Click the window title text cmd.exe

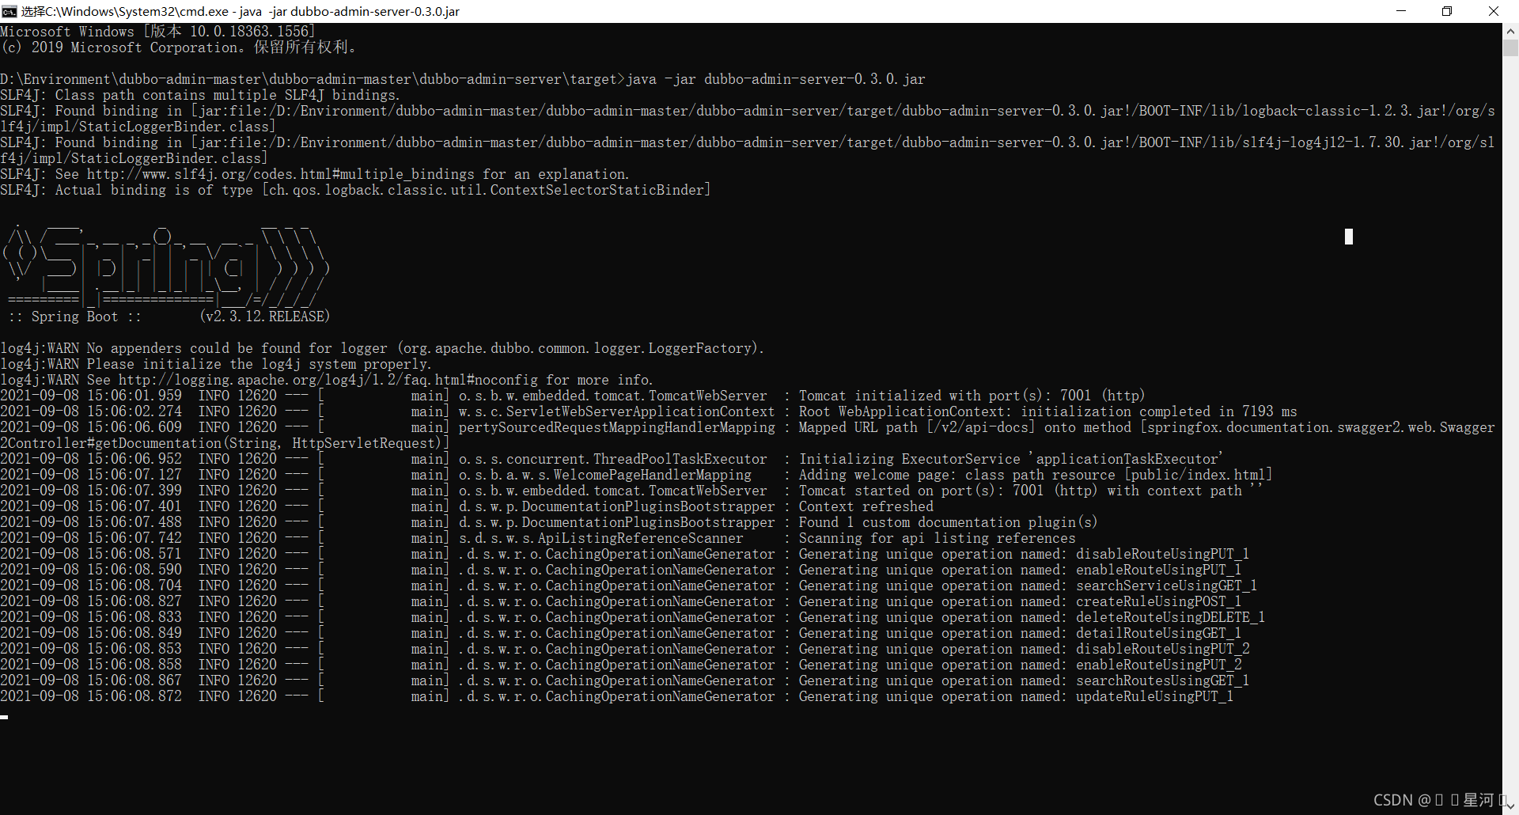[241, 11]
